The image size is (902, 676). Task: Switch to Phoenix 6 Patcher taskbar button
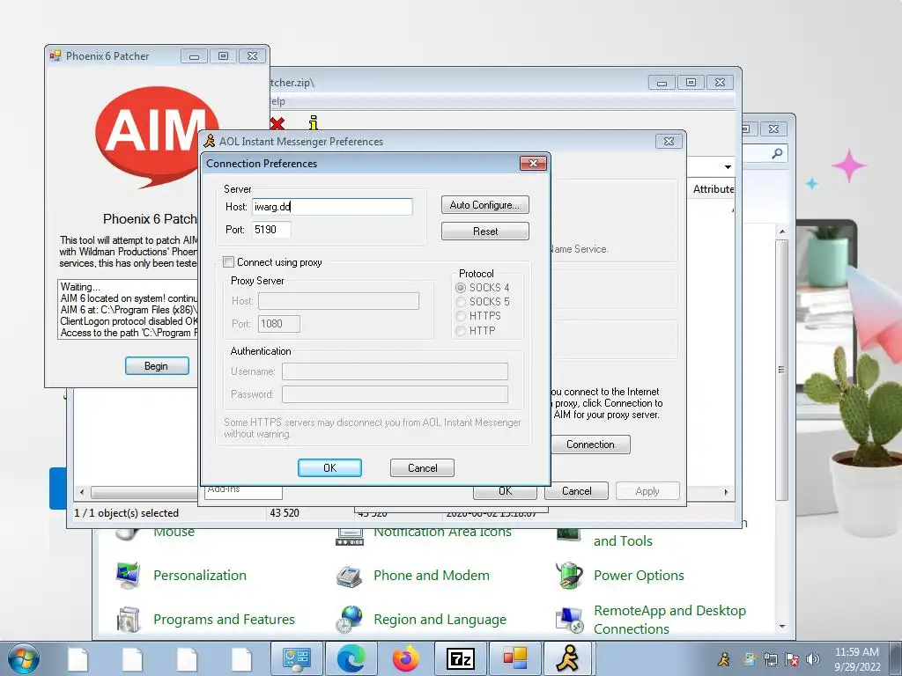pyautogui.click(x=514, y=658)
